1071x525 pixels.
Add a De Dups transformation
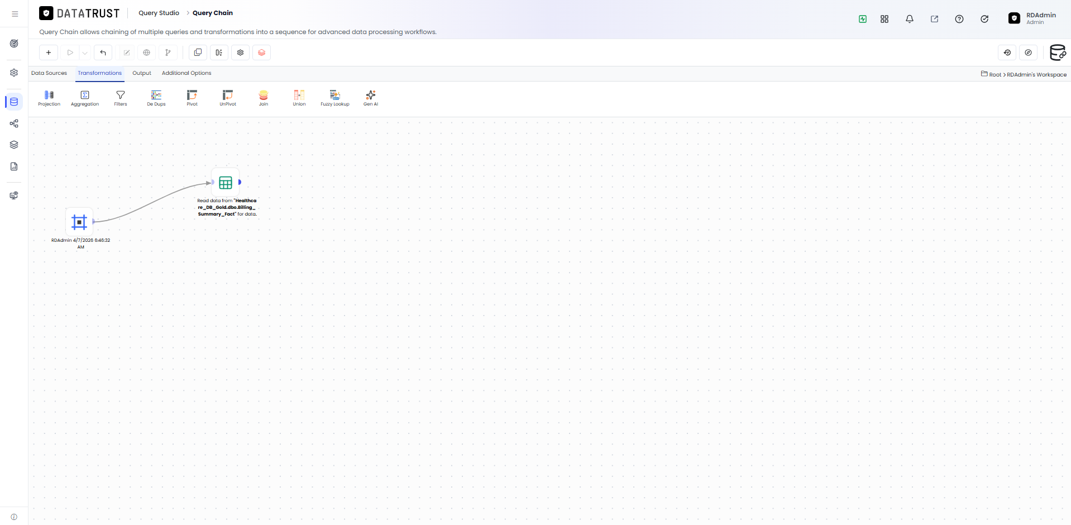156,98
